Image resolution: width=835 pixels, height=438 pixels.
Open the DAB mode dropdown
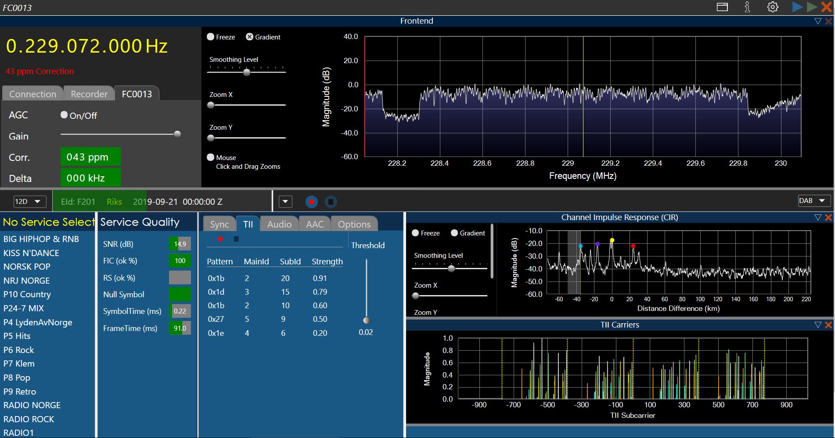pos(814,201)
